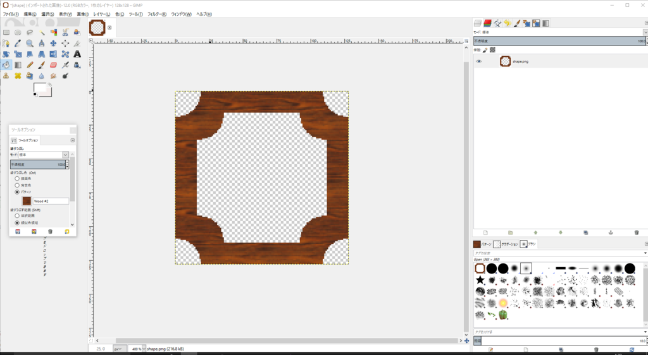Open the レイヤー Layer menu

[102, 14]
